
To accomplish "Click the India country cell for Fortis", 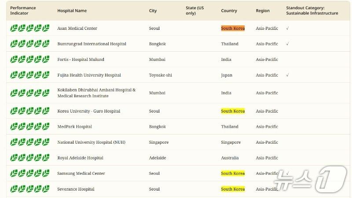I will coord(226,60).
